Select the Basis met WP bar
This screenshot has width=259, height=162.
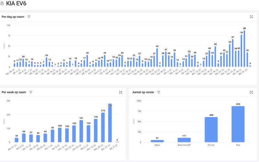[x=184, y=140]
